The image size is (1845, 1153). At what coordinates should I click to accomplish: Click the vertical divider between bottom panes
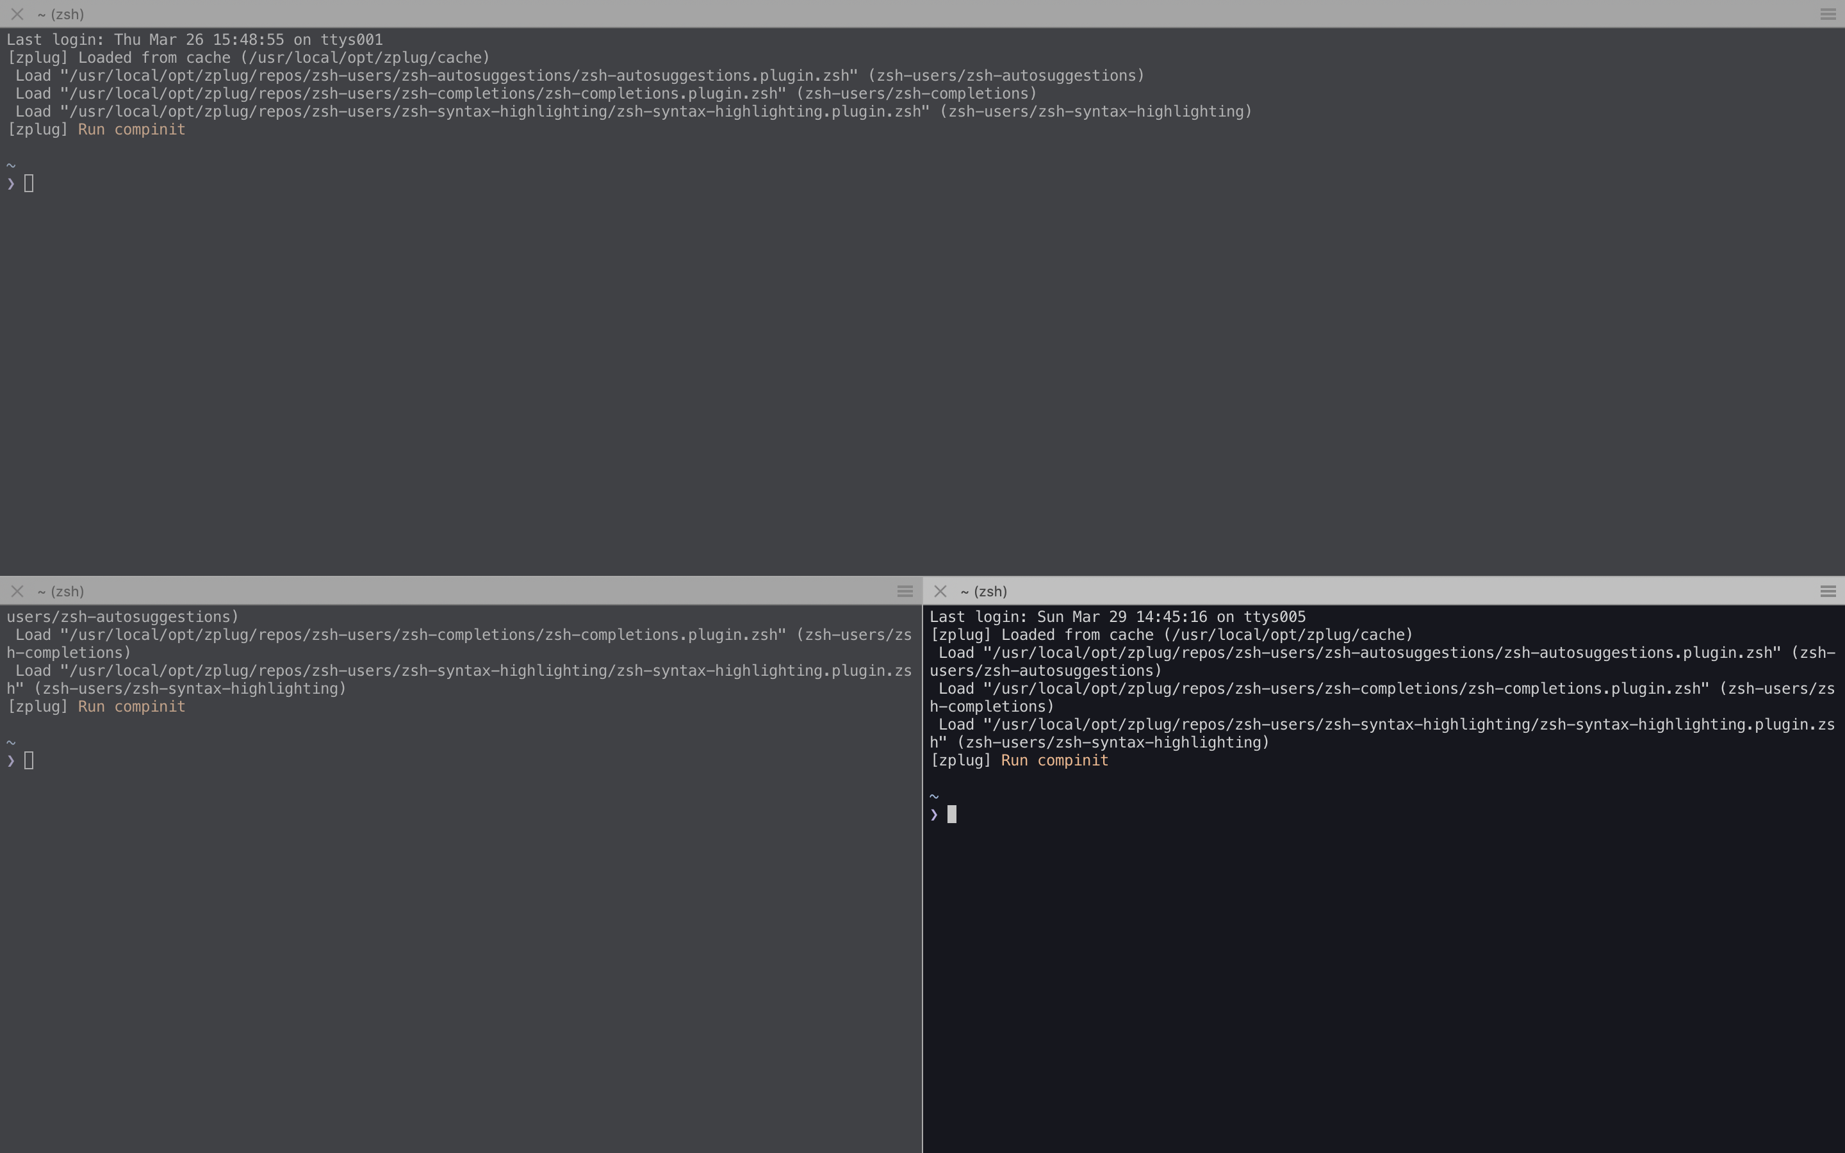[x=922, y=877]
